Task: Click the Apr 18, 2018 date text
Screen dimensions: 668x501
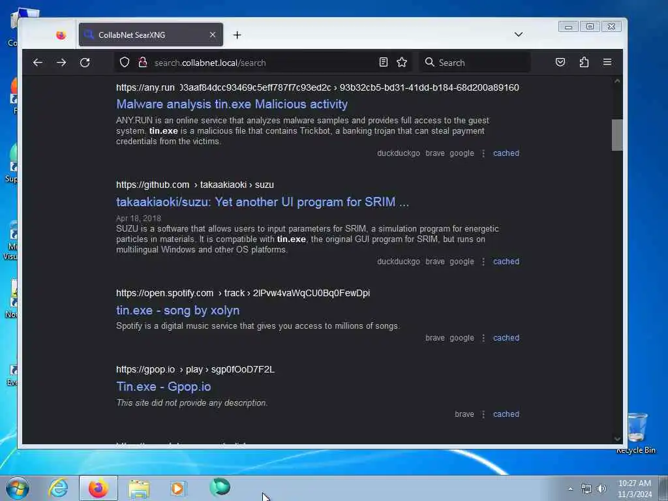Action: tap(138, 218)
